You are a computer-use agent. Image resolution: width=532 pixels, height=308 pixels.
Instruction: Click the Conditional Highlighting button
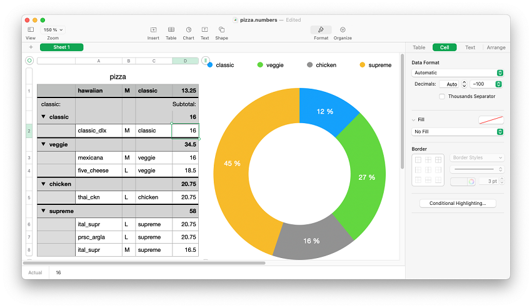[x=458, y=203]
